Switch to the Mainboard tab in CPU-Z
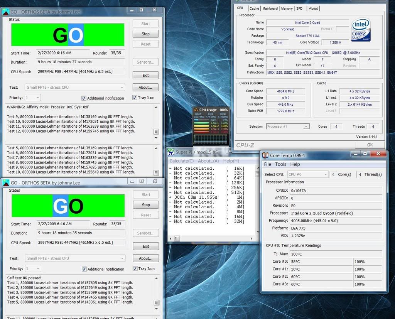 [x=270, y=8]
